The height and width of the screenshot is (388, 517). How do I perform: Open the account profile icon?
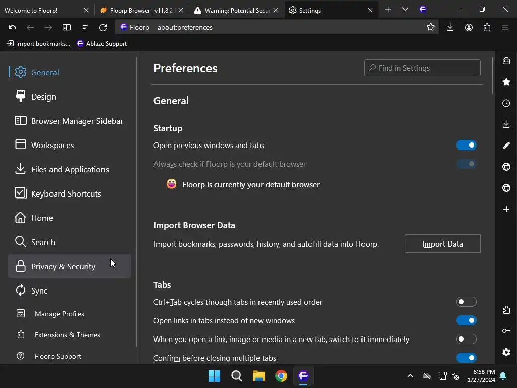point(469,27)
